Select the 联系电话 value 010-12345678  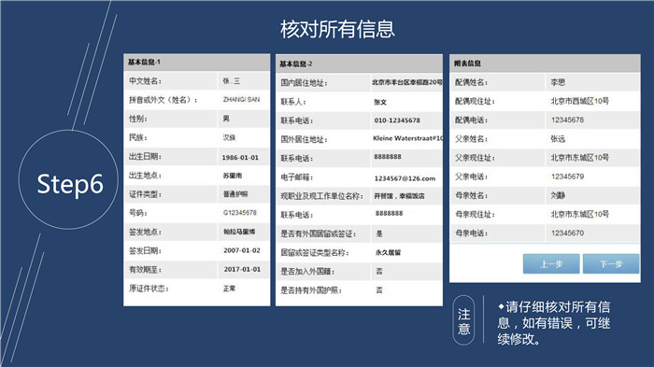click(397, 120)
